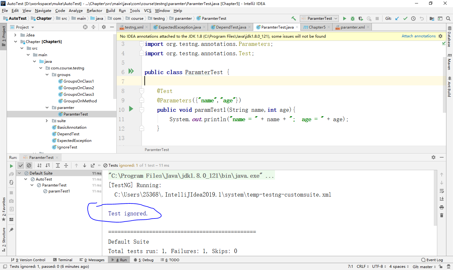Export test results icon
Viewport: 453px width, 270px height.
coord(93,165)
